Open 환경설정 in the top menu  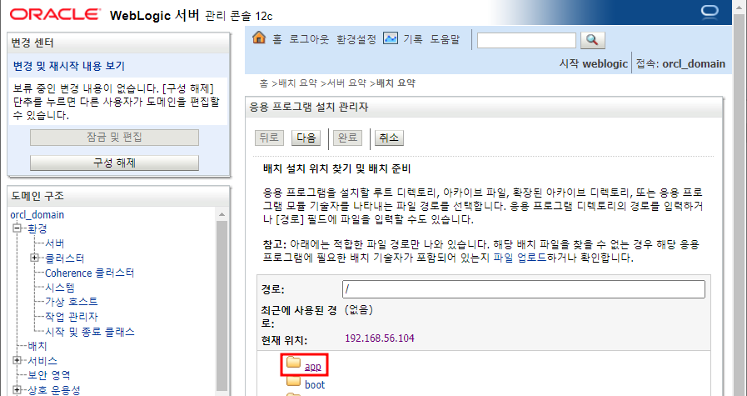click(x=356, y=39)
